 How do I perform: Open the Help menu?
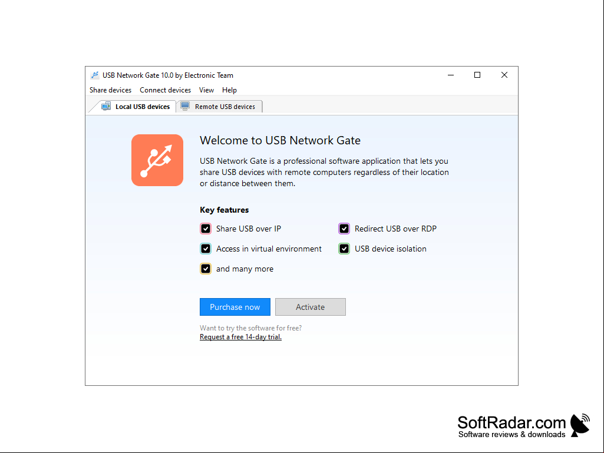[230, 90]
